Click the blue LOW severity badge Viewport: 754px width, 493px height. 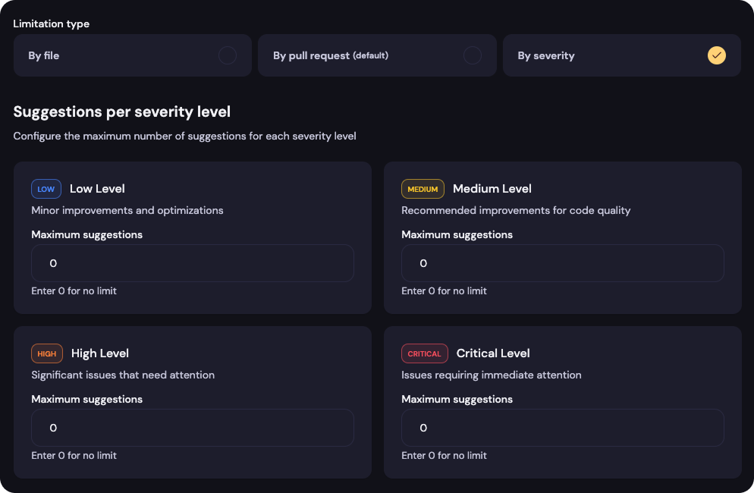point(46,189)
